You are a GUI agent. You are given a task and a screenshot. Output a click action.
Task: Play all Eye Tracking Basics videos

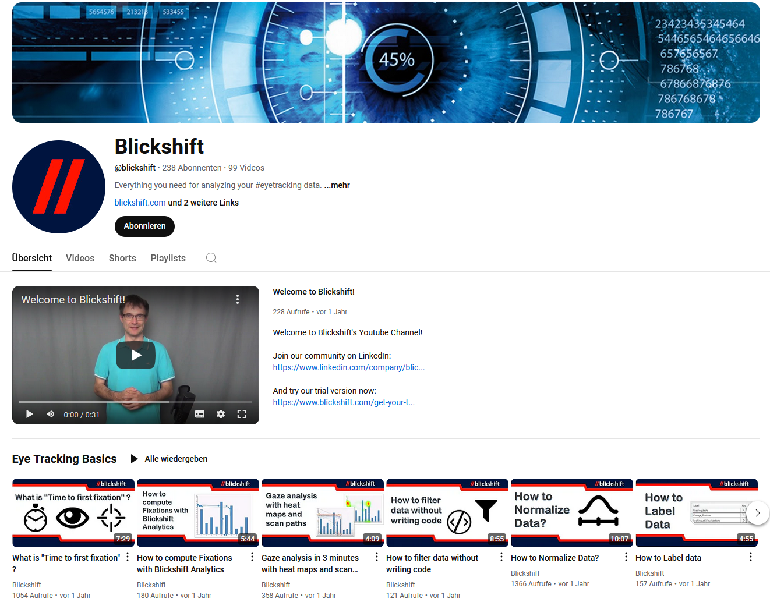point(169,459)
